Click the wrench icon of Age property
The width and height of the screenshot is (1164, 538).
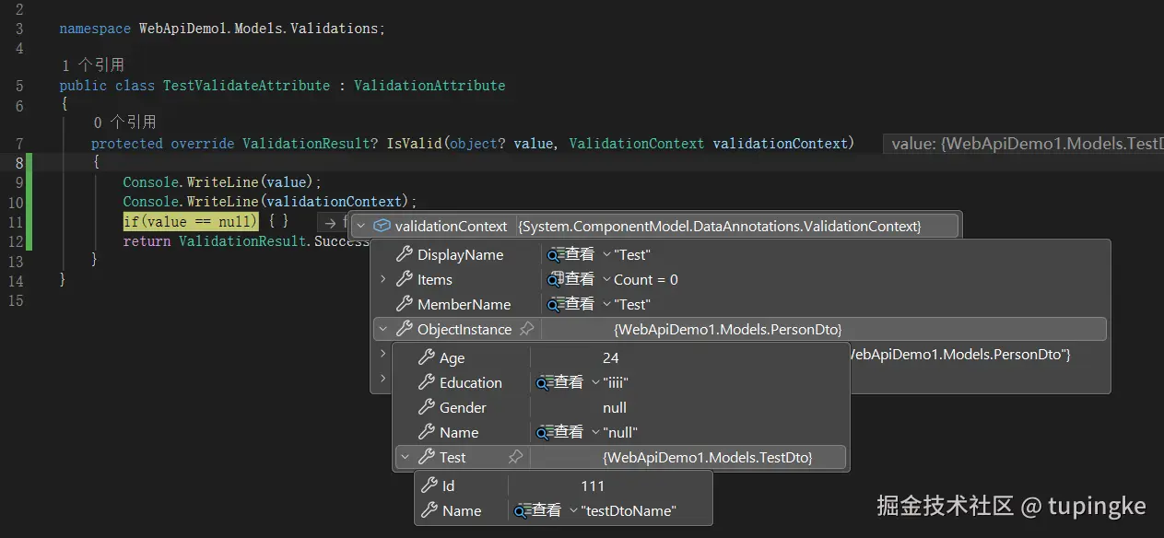426,357
